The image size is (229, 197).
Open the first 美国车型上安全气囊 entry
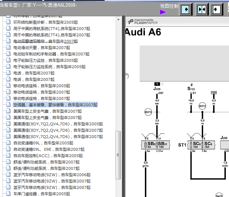tap(47, 111)
